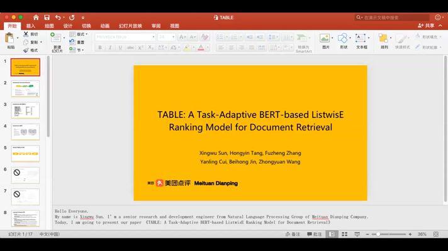Click the Undo arrow icon

[x=58, y=18]
